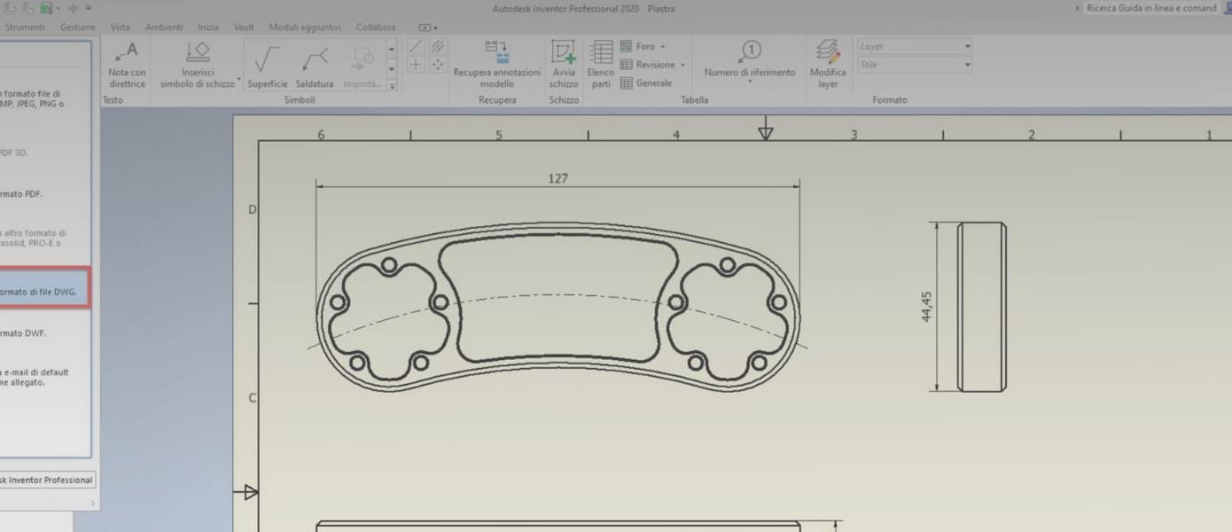Switch to the Gestione ribbon tab

[x=77, y=27]
